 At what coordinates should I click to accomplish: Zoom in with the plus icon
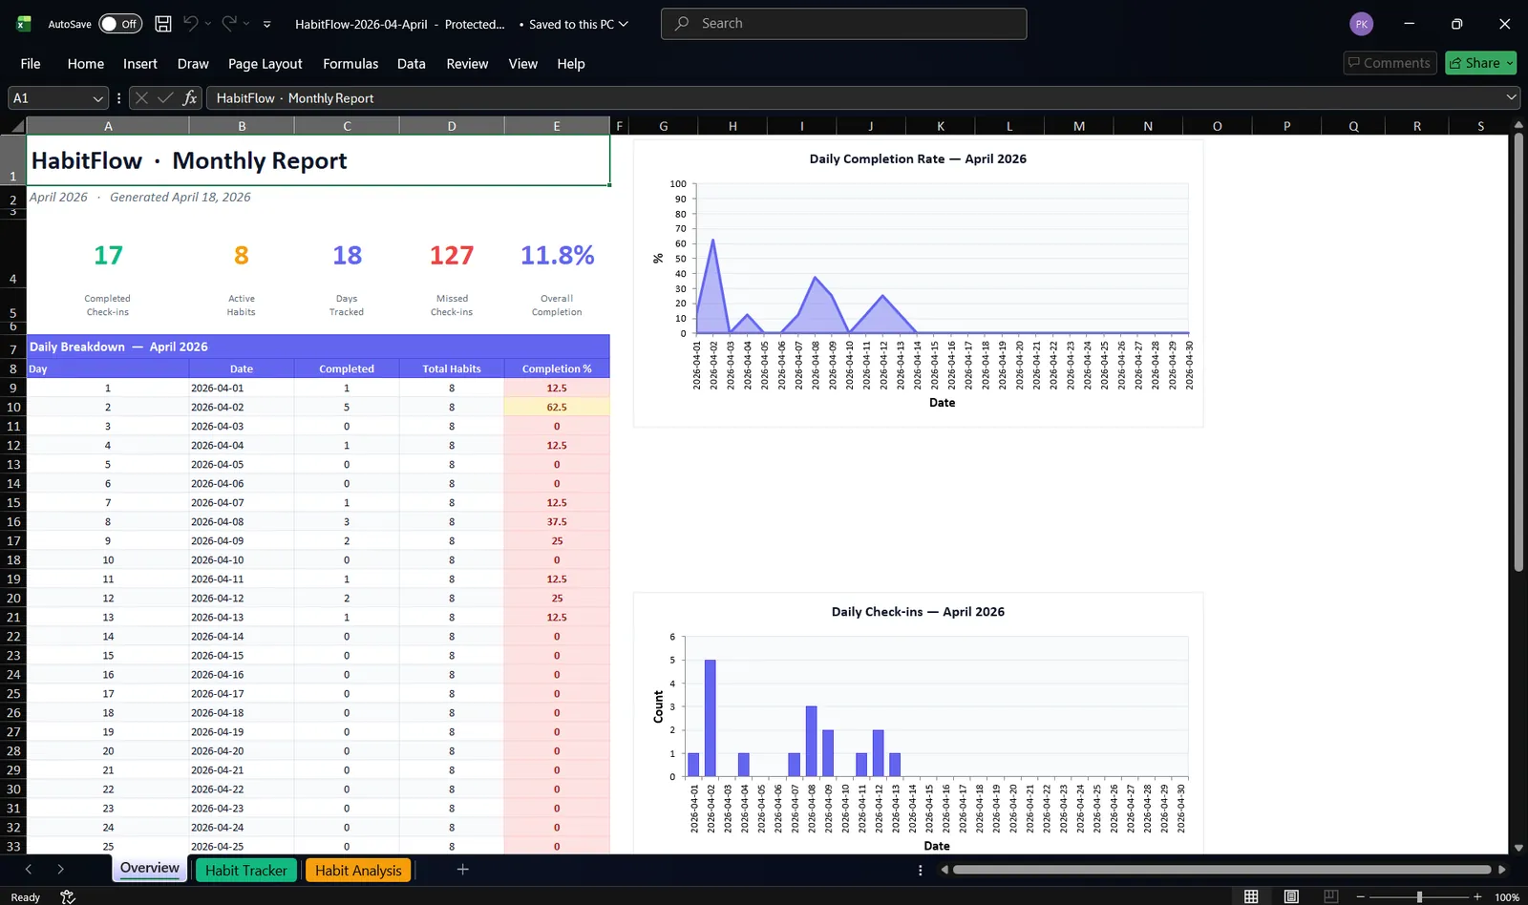1477,896
